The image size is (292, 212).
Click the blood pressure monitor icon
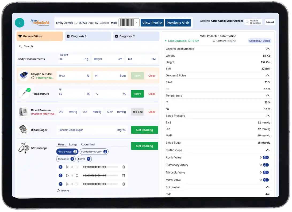point(24,111)
